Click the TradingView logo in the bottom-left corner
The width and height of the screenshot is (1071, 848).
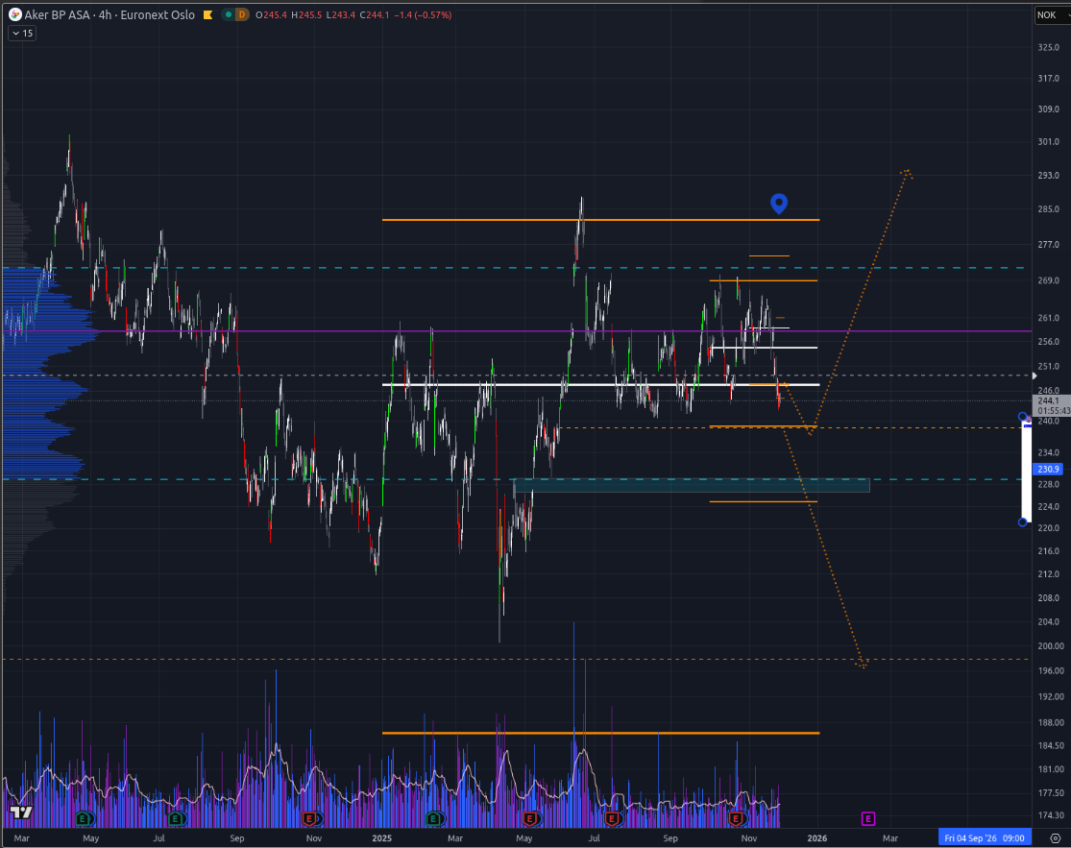point(21,812)
